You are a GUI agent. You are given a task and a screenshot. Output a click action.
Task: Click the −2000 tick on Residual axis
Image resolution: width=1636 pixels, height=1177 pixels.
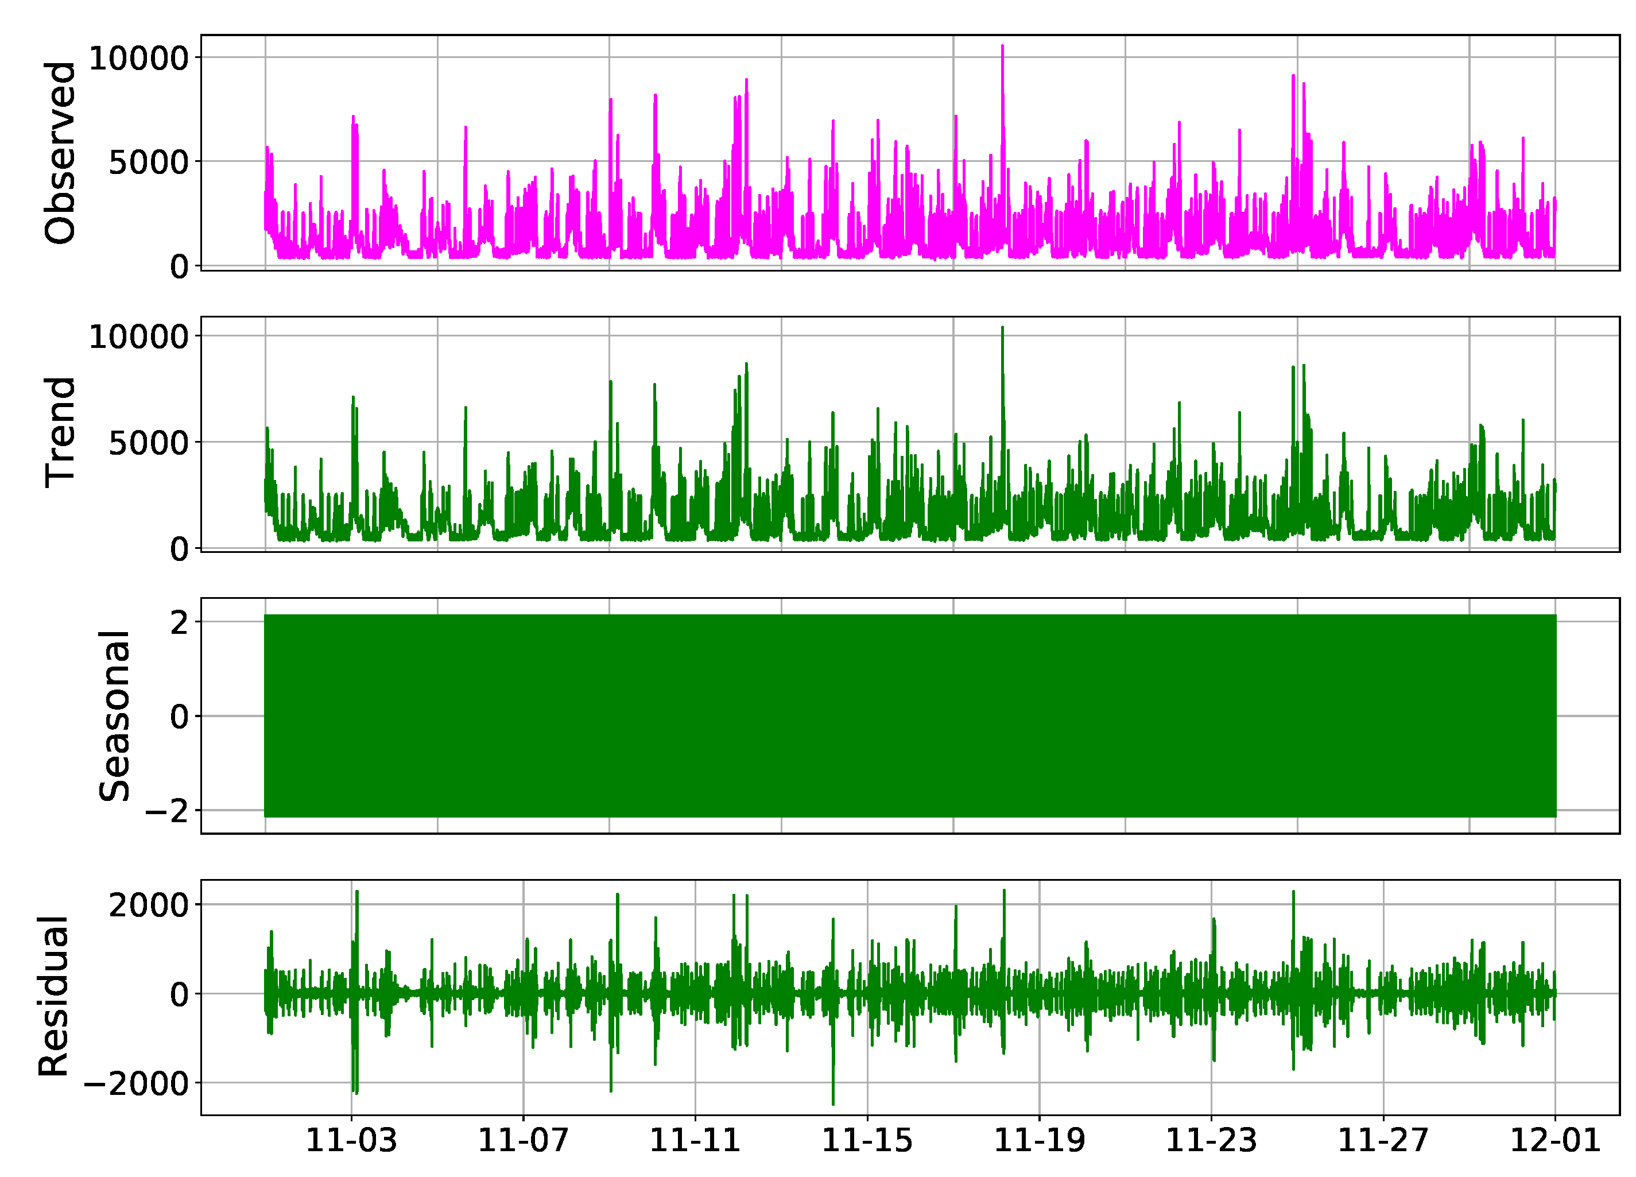pos(137,1083)
